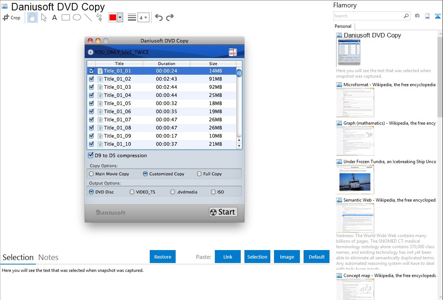Select the arrow pointer tool
Image resolution: width=443 pixels, height=300 pixels.
tap(44, 17)
